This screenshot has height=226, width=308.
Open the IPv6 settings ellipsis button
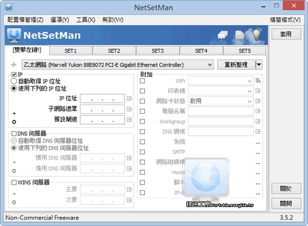pyautogui.click(x=258, y=194)
